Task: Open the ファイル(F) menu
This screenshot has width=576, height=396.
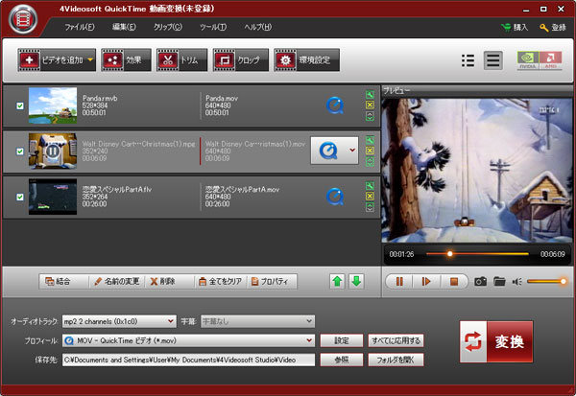Action: pyautogui.click(x=80, y=27)
